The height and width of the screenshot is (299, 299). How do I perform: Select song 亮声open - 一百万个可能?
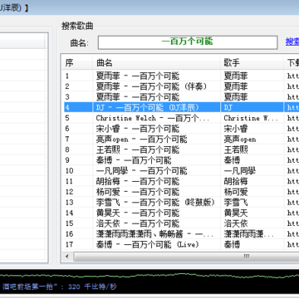coord(142,139)
